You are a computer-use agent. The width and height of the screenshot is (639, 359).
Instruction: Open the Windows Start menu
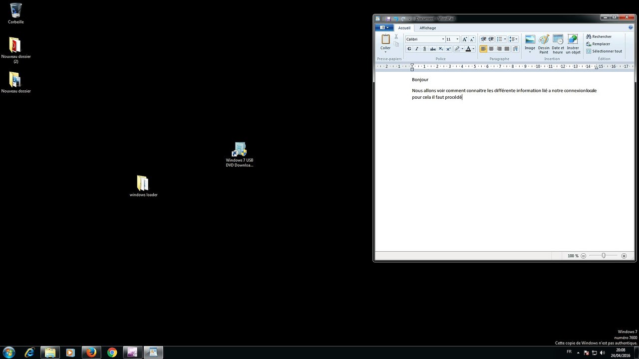[x=8, y=353]
